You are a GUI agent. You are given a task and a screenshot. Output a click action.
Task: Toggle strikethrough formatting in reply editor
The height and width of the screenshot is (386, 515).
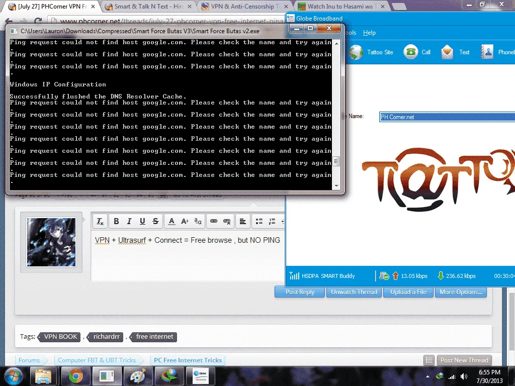coord(155,221)
